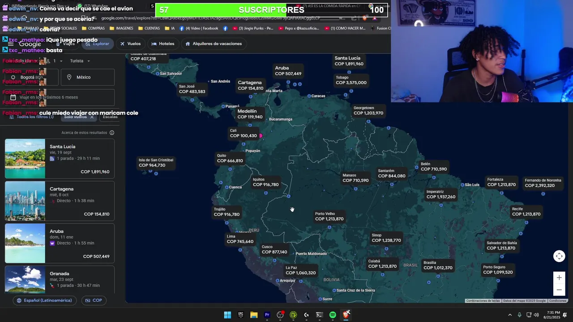Open OBS Studio in the taskbar

tap(280, 315)
